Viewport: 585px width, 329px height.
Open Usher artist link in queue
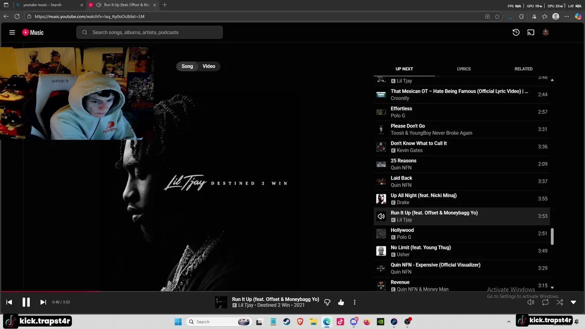coord(403,255)
